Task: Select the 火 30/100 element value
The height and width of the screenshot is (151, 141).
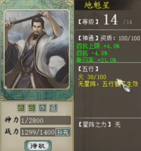Action: point(92,77)
